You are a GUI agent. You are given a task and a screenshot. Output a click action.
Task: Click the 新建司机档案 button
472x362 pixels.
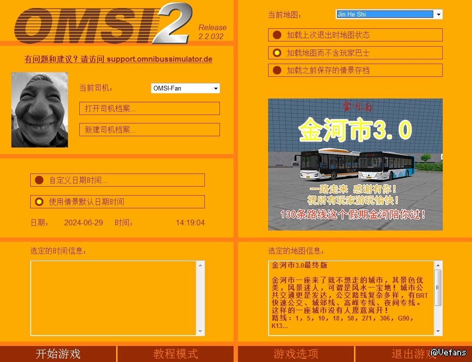tap(150, 130)
